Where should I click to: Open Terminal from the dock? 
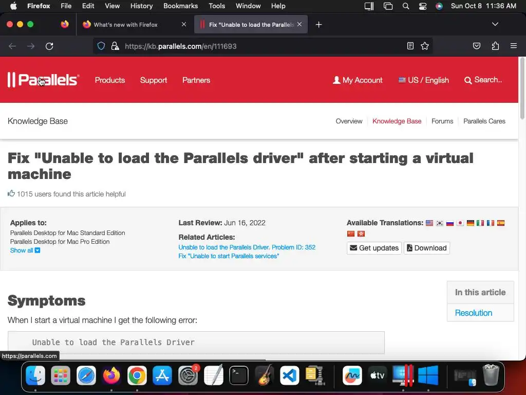click(239, 375)
